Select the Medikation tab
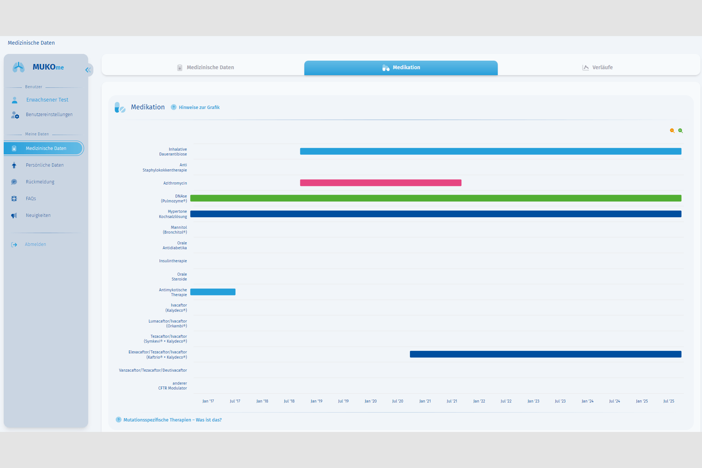 tap(401, 67)
